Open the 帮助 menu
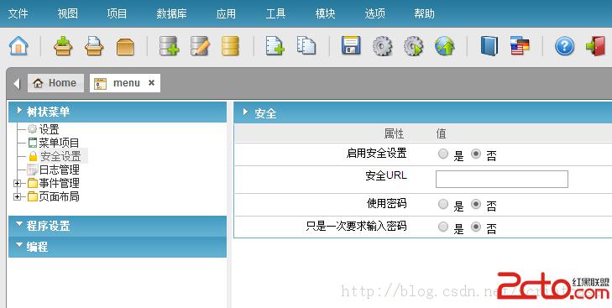 [x=424, y=13]
